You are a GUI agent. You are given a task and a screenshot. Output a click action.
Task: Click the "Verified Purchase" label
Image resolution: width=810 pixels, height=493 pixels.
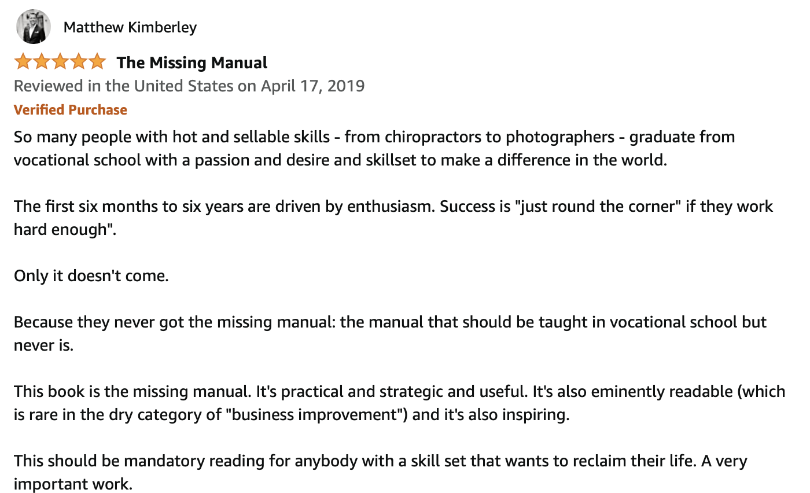(x=71, y=110)
